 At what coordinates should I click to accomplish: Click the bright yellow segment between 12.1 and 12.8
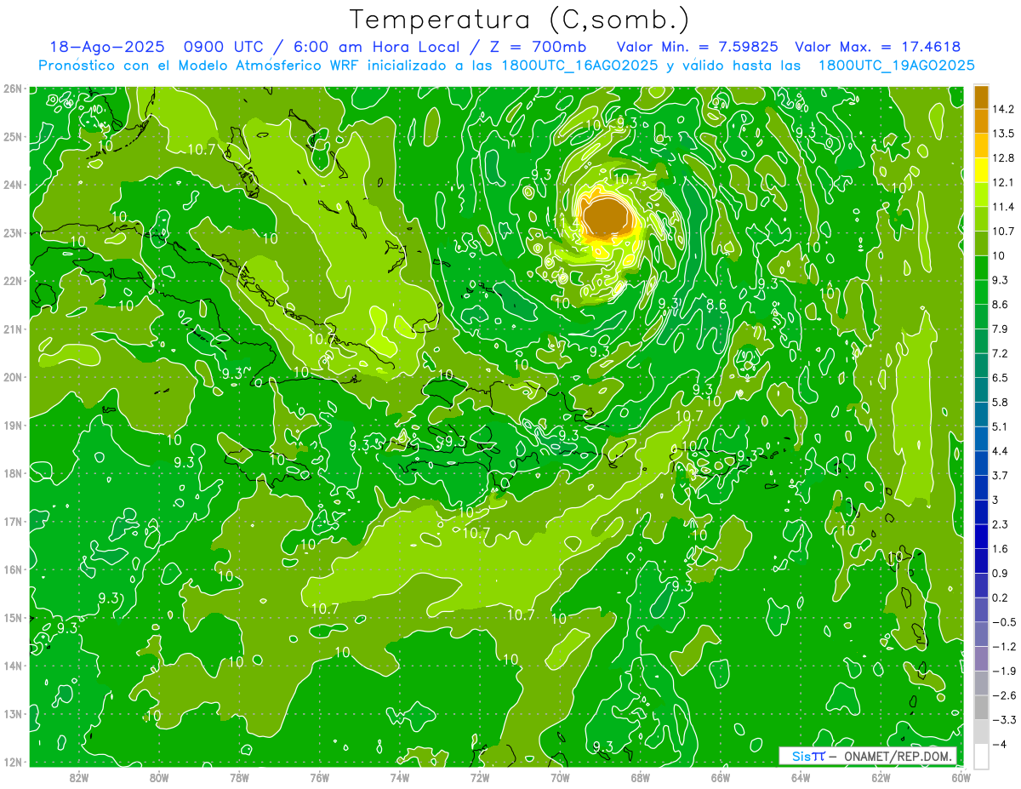[982, 170]
